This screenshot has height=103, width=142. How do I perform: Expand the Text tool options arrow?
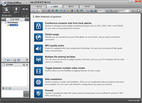pos(75,11)
